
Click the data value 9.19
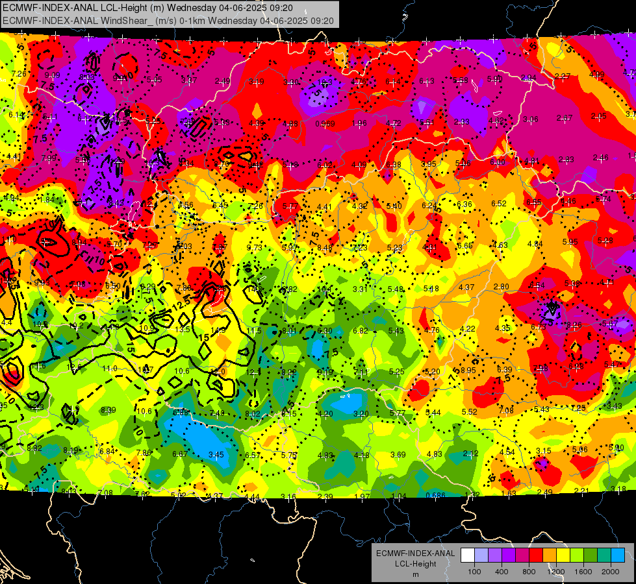click(325, 372)
